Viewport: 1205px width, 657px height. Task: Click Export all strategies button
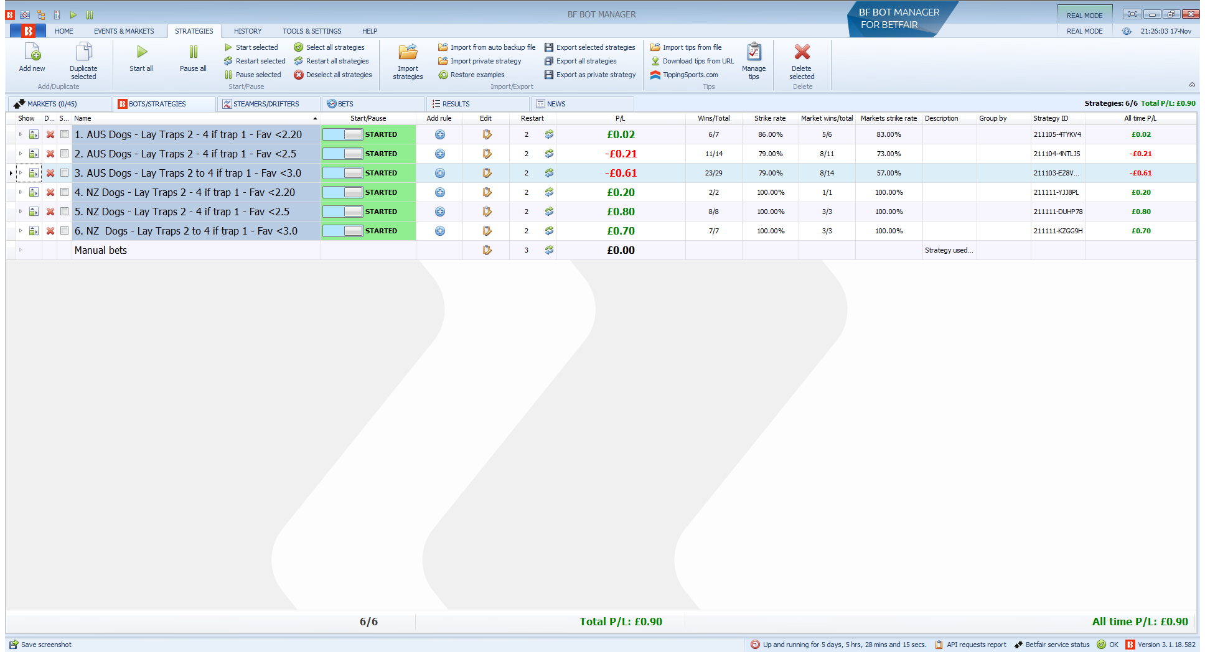581,61
